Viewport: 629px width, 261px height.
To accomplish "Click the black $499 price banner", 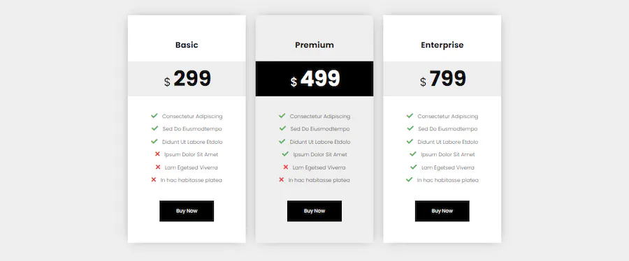I will (x=314, y=79).
